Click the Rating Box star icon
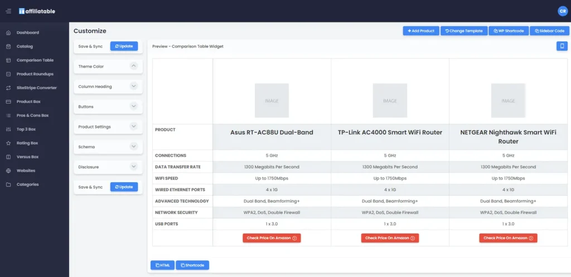This screenshot has width=571, height=277. coord(8,143)
